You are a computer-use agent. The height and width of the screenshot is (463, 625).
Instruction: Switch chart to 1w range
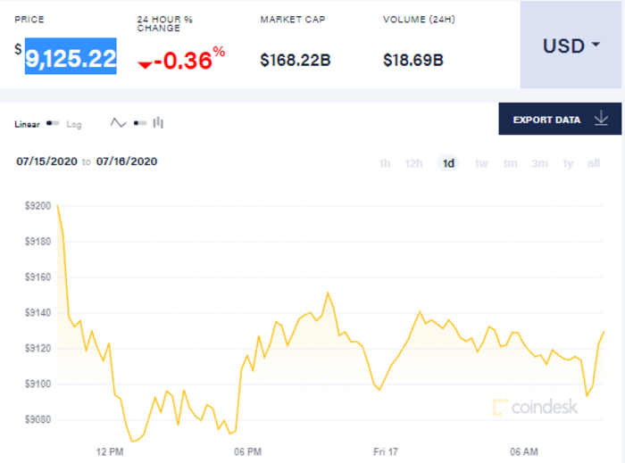click(x=481, y=163)
